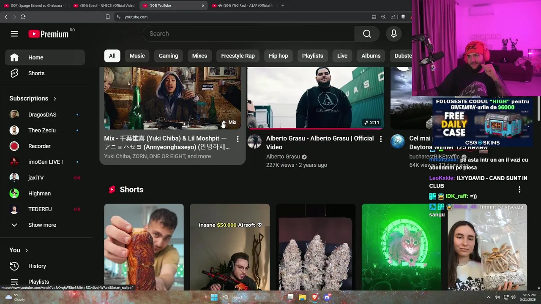Open the Recorder subscription
This screenshot has height=304, width=541.
pos(45,146)
